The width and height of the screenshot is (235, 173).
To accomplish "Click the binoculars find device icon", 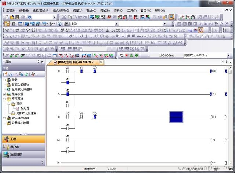I will (66, 24).
